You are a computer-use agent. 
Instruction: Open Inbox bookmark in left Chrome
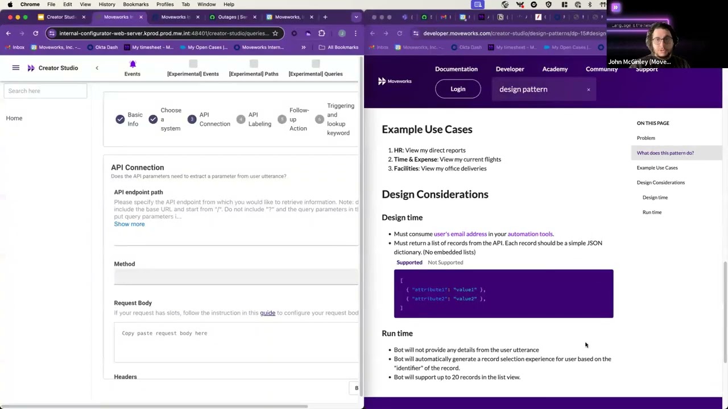click(x=15, y=47)
